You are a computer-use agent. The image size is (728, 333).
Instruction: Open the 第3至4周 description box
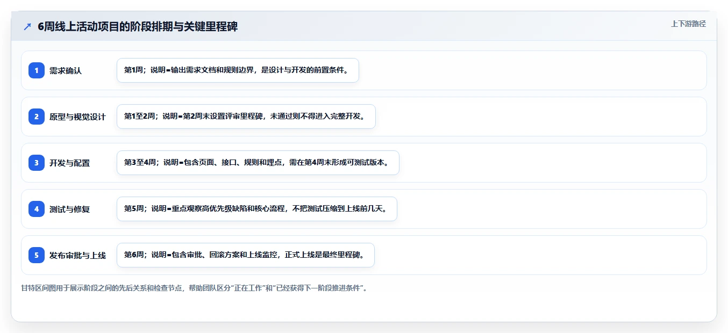pyautogui.click(x=258, y=163)
